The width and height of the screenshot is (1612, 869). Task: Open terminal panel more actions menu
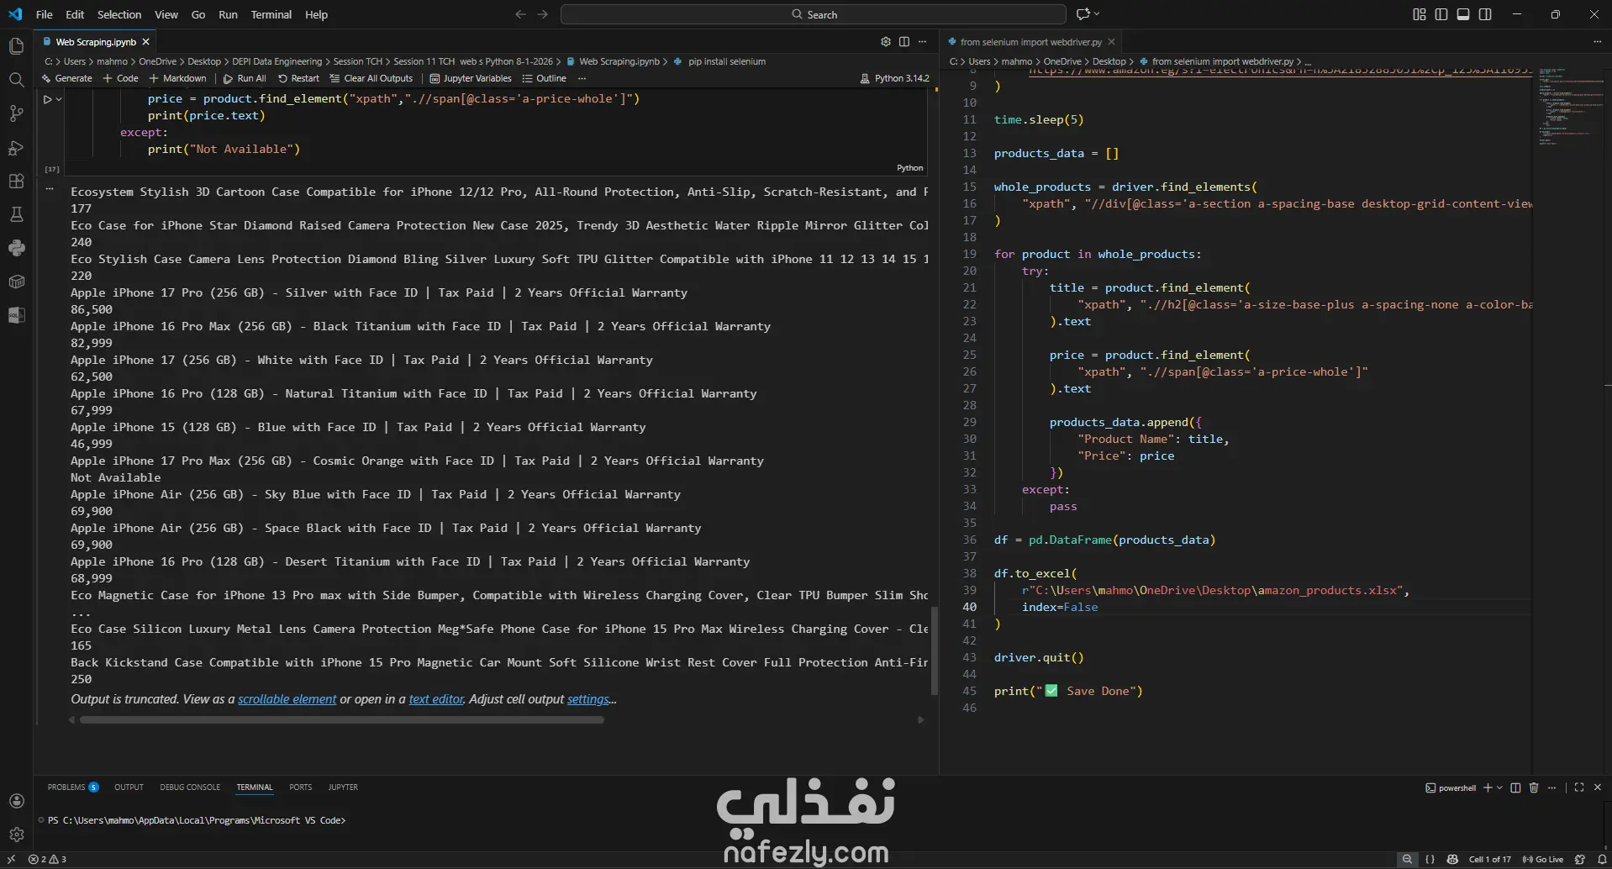coord(1551,787)
